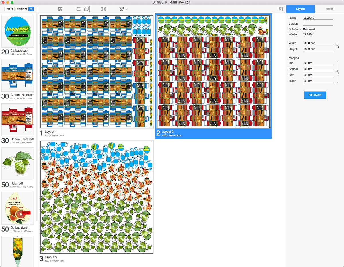
Task: Open the barcode ABC marks dropdown
Action: coord(123,9)
